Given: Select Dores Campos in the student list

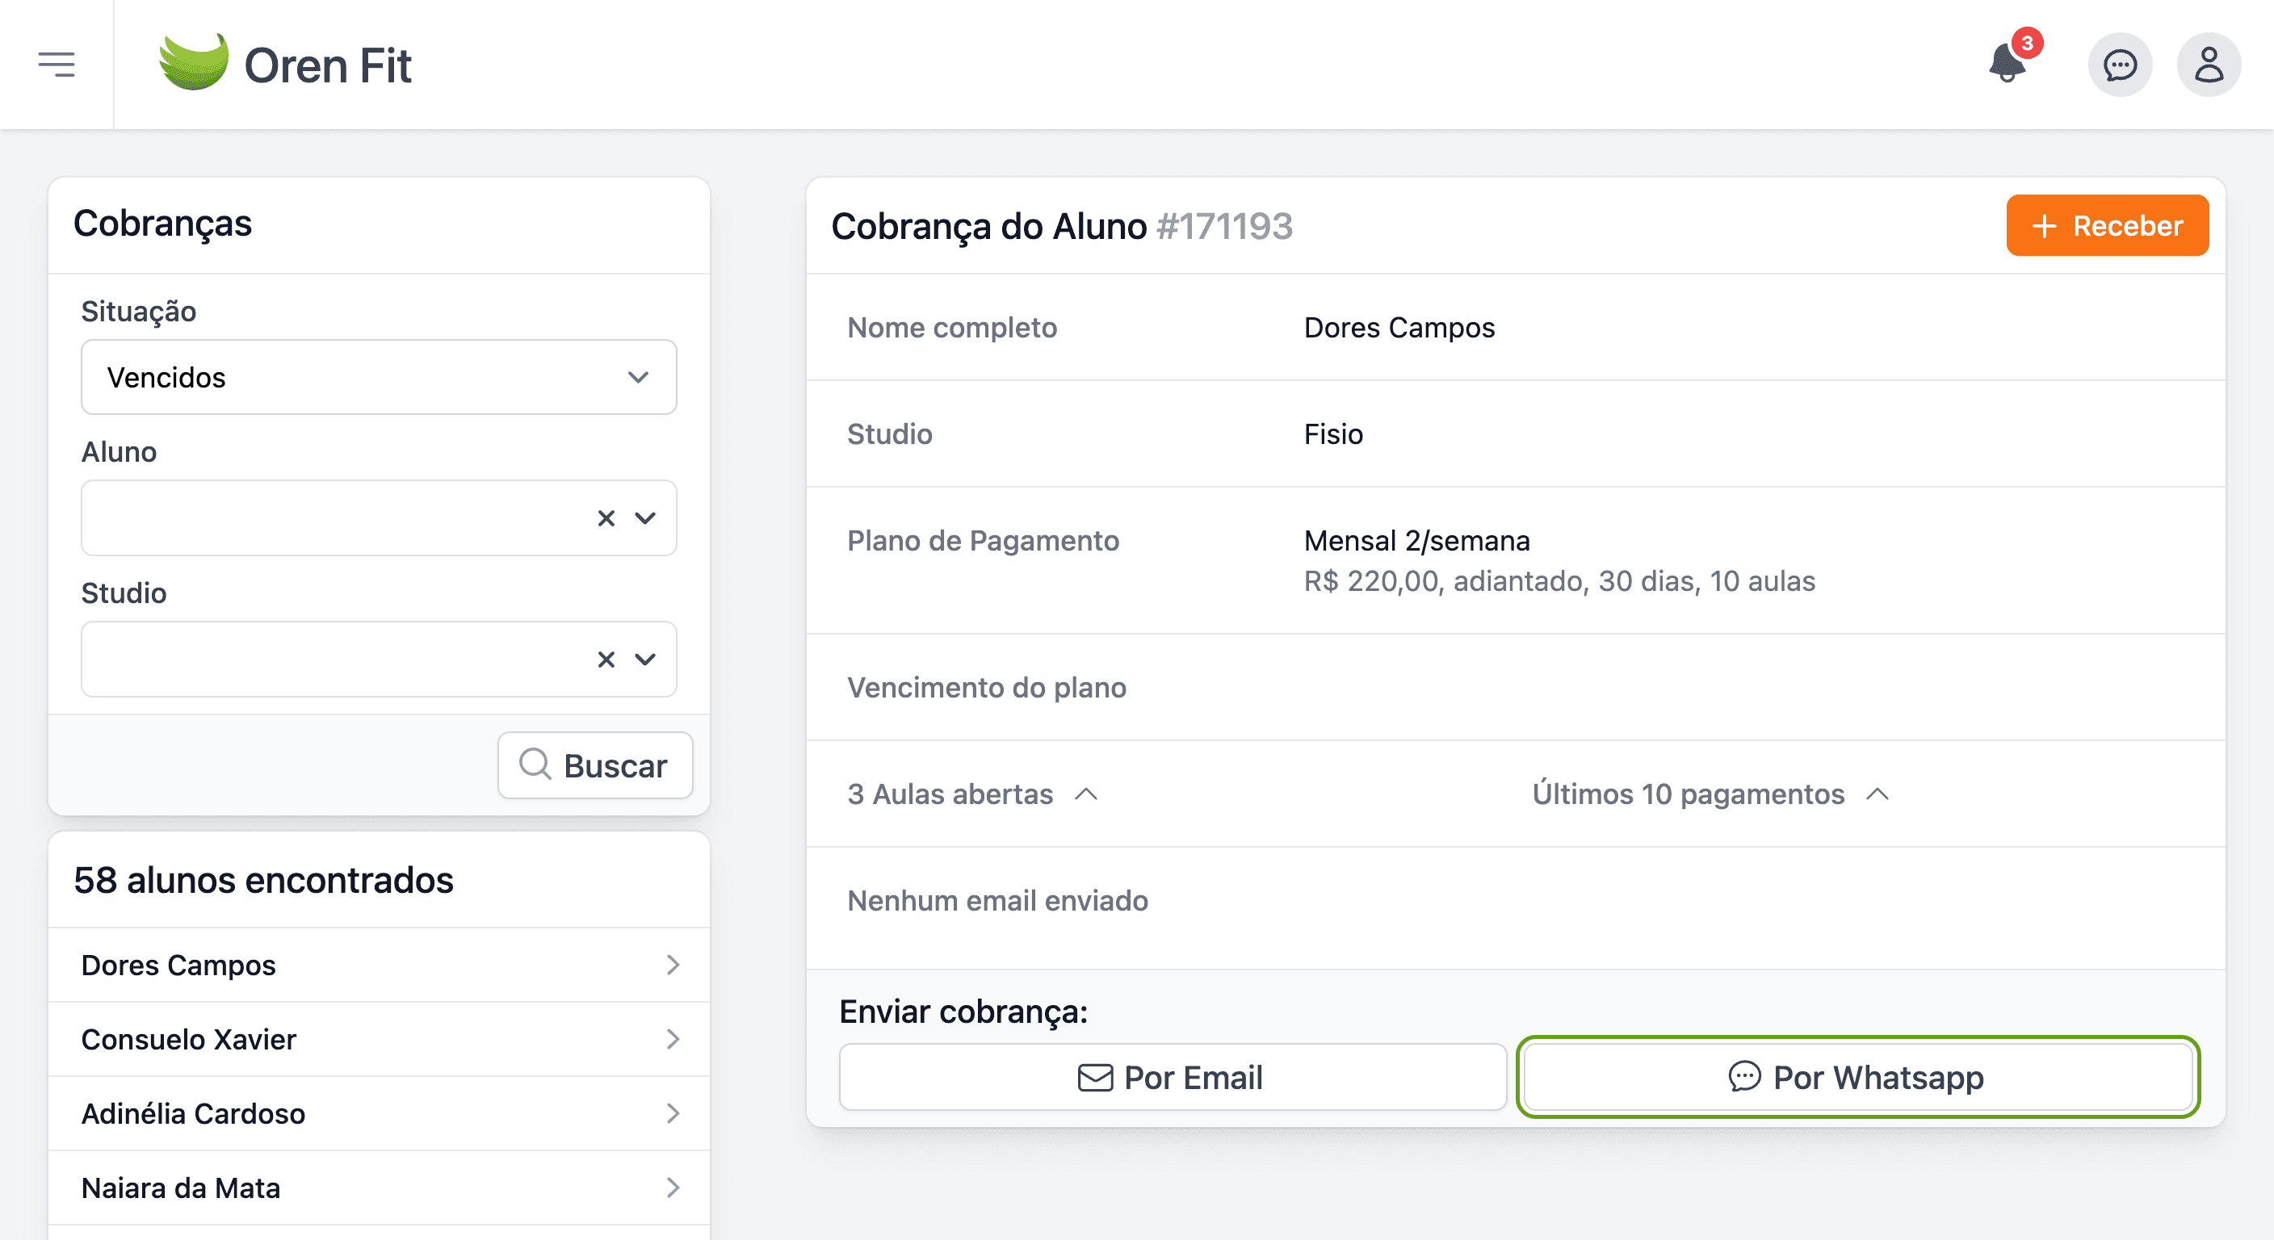Looking at the screenshot, I should (379, 965).
